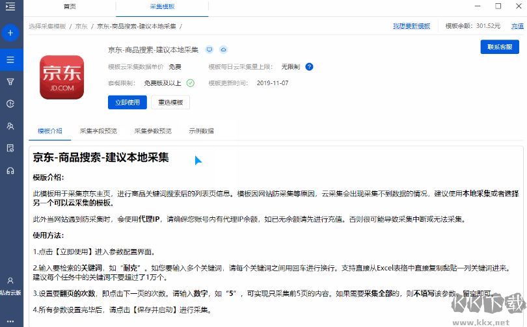Open the 模板介绍 tab
This screenshot has height=327, width=527.
(x=49, y=131)
